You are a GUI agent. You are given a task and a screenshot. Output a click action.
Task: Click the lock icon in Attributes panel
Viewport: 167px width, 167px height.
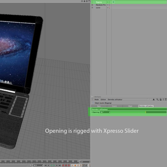160,99
